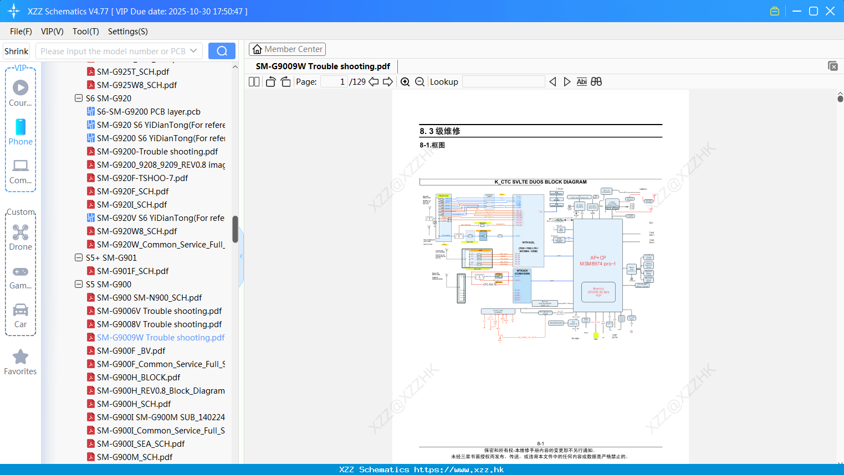Collapse the side panel via the edge handle
Image resolution: width=844 pixels, height=475 pixels.
tap(241, 256)
